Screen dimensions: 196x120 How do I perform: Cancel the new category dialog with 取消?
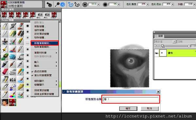[150, 109]
